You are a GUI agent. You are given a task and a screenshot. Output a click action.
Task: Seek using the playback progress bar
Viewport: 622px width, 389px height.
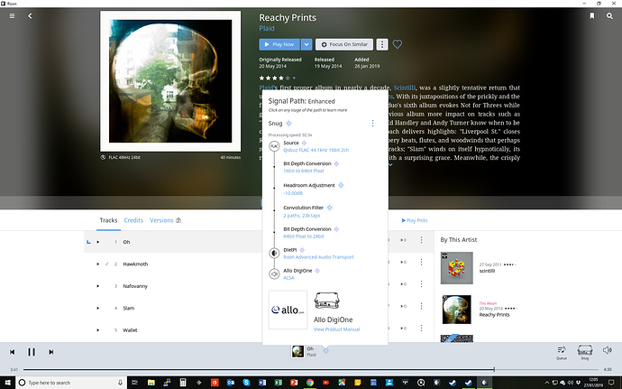pyautogui.click(x=311, y=369)
